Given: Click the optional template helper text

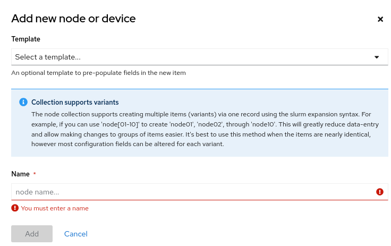Looking at the screenshot, I should [x=98, y=73].
